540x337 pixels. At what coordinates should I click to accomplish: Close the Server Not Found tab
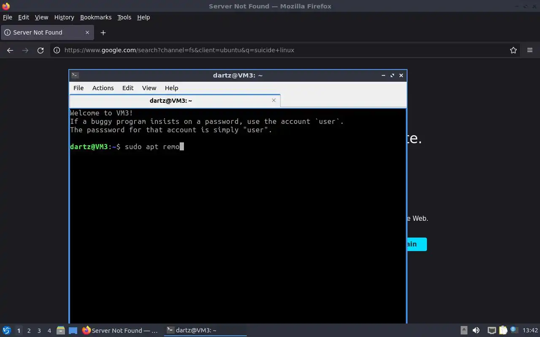87,32
